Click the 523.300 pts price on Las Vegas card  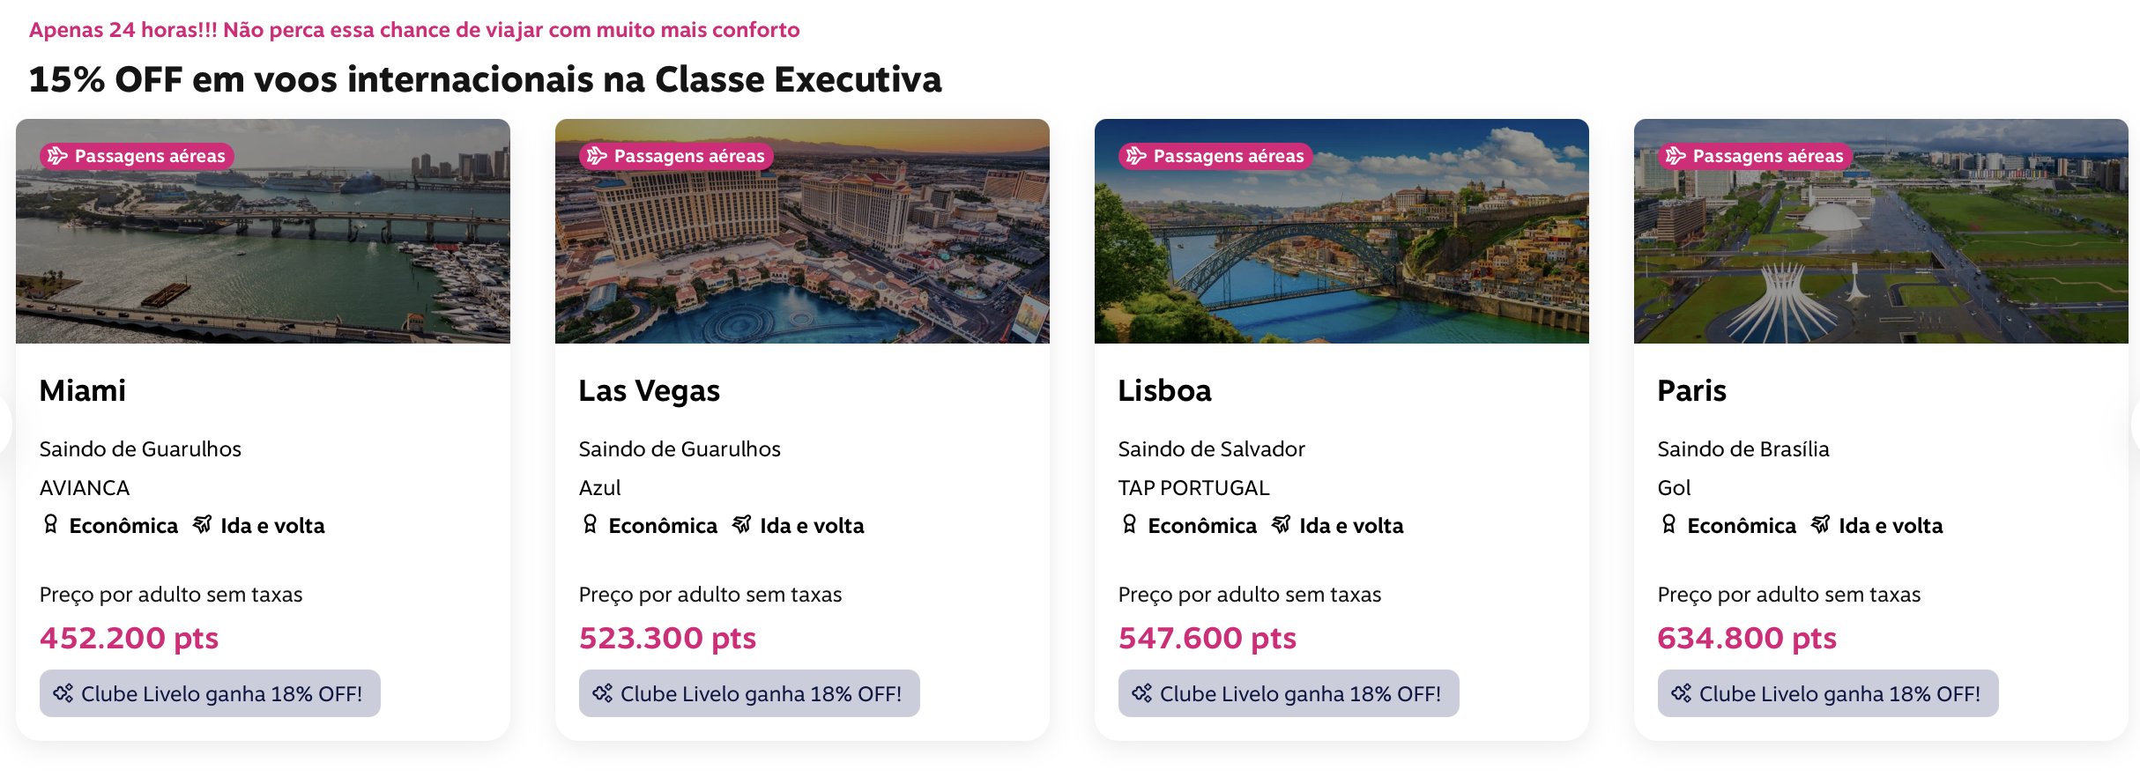(667, 638)
